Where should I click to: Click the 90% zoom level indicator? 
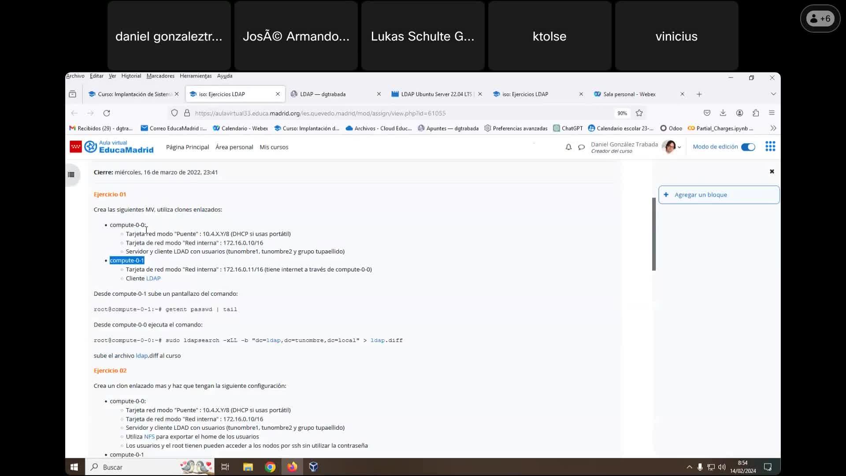(x=622, y=113)
